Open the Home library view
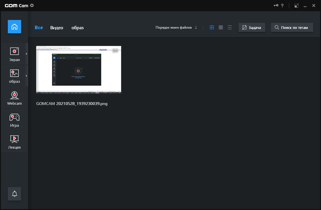 pyautogui.click(x=14, y=27)
